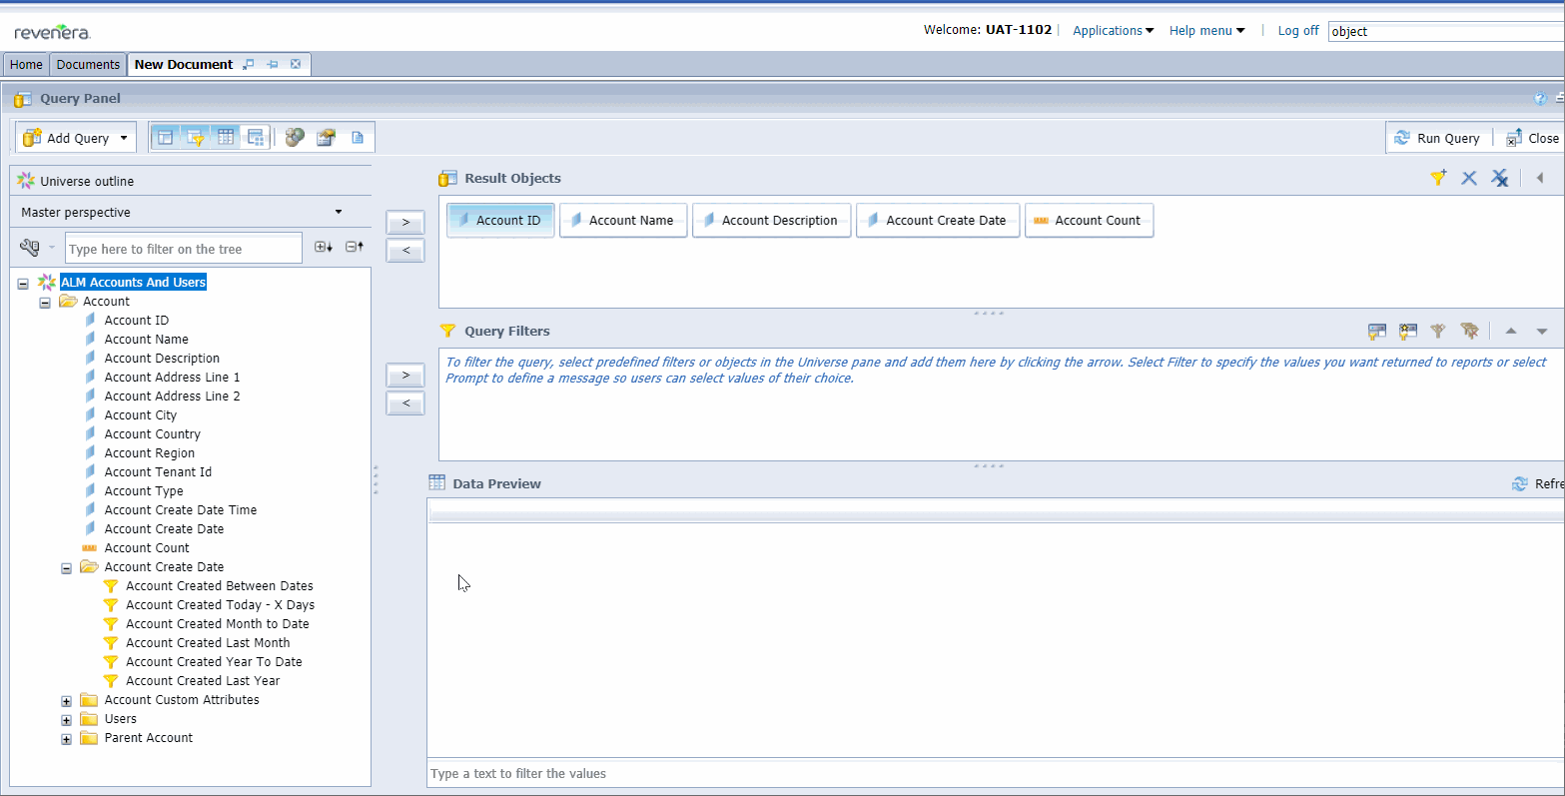1565x796 pixels.
Task: Select Account Name in the universe tree
Action: tap(147, 339)
